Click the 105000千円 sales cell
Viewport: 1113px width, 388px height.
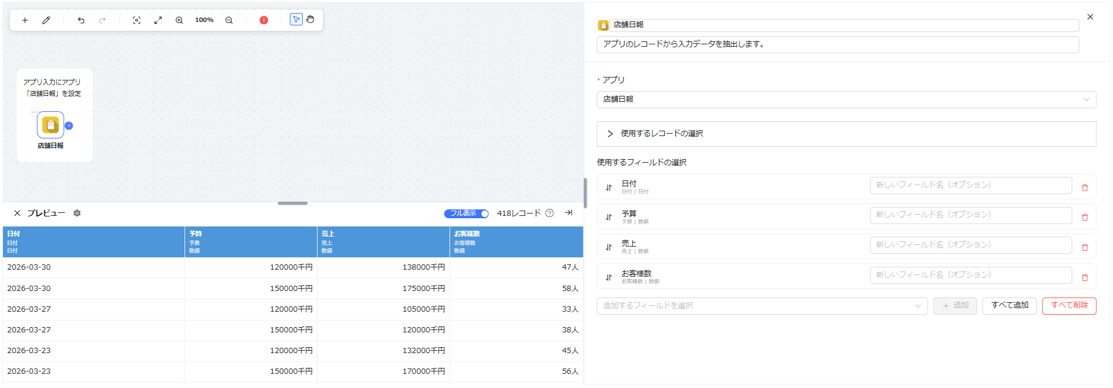[x=383, y=309]
